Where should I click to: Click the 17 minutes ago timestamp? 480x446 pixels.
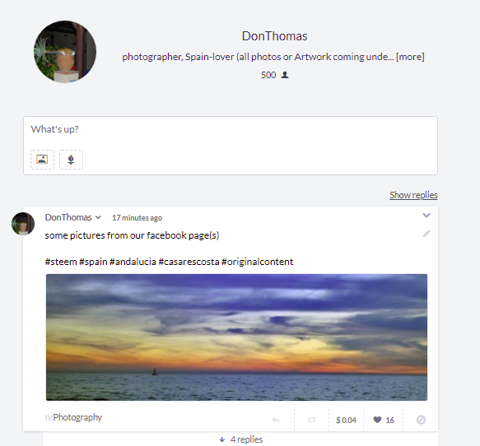coord(137,218)
